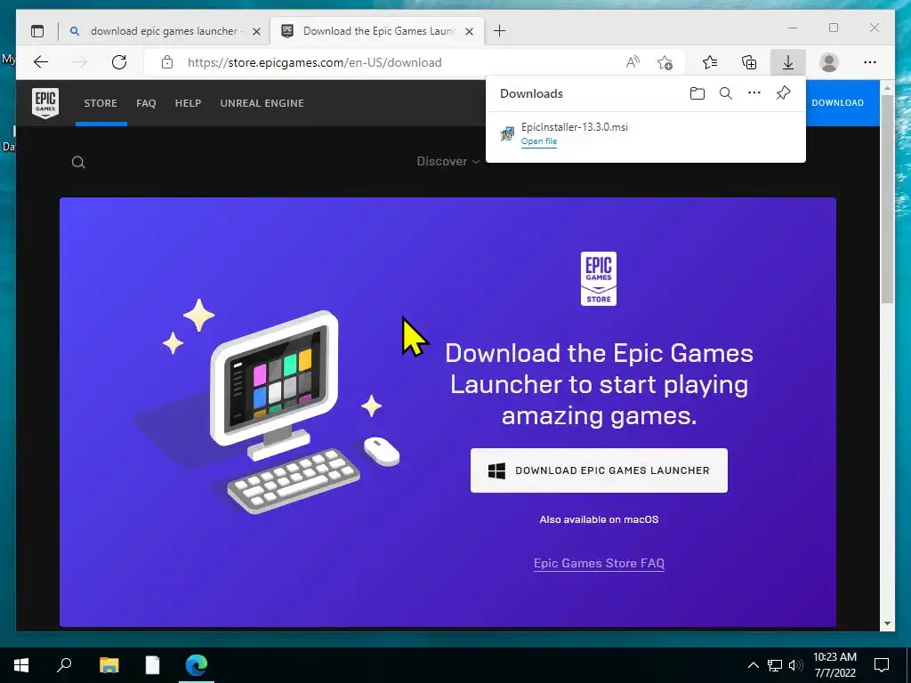Screen dimensions: 911x683
Task: Close the 'Download the Epic Games Launcher' tab
Action: tap(470, 31)
